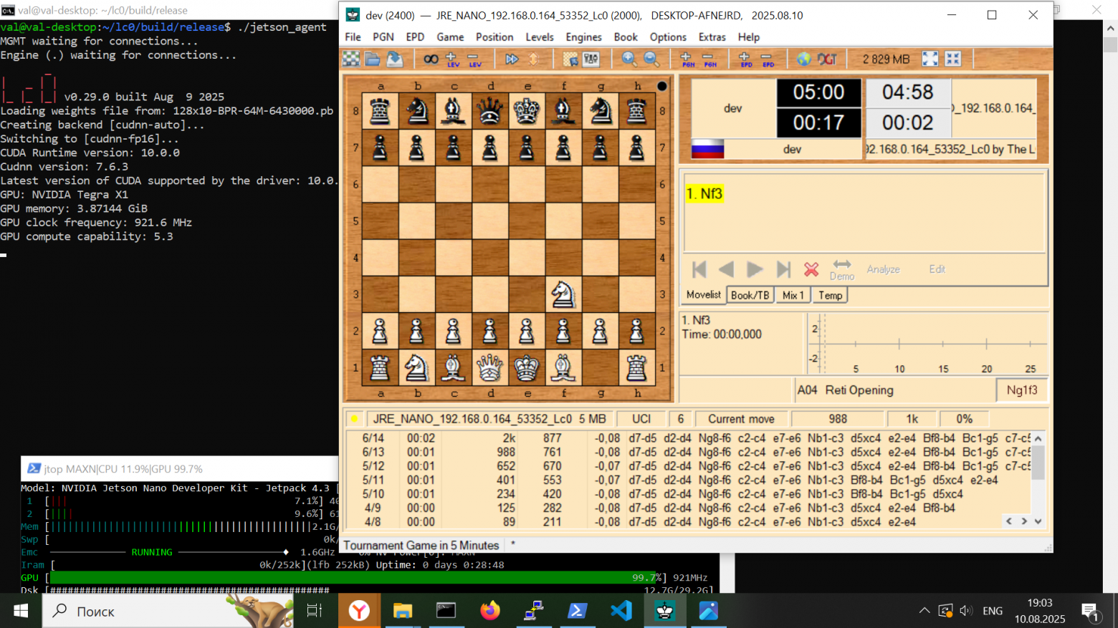Expand the board with the fullscreen arrows icon
Viewport: 1118px width, 628px height.
coord(930,59)
